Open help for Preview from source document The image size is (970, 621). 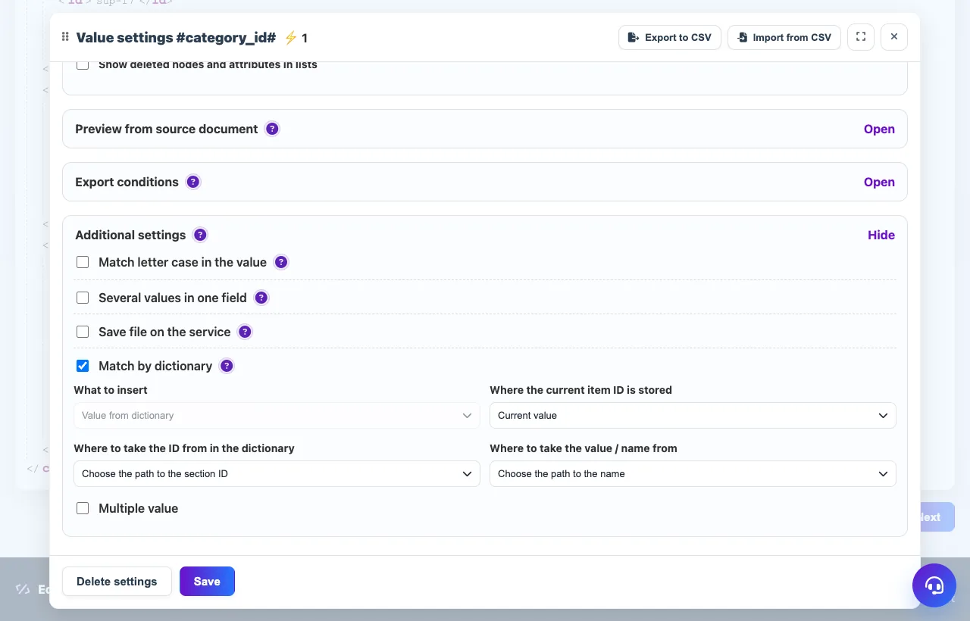pos(272,129)
